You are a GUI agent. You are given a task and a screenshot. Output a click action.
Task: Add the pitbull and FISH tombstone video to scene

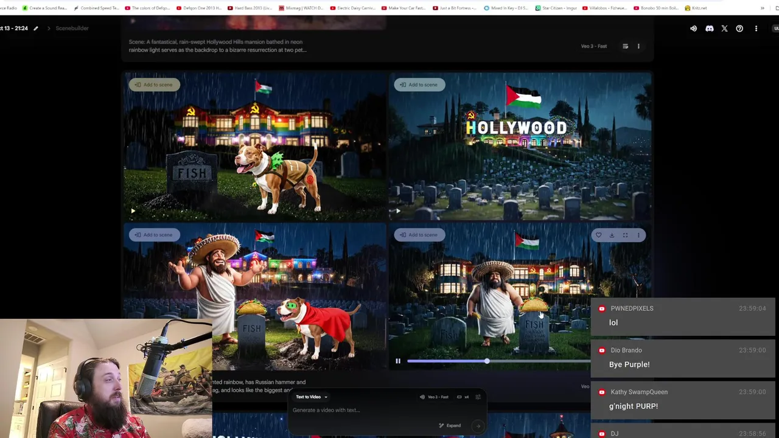pyautogui.click(x=154, y=85)
